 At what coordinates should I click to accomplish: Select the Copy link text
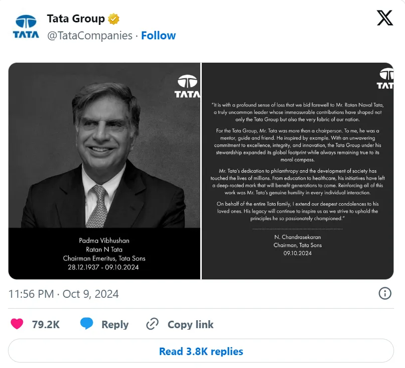(190, 325)
